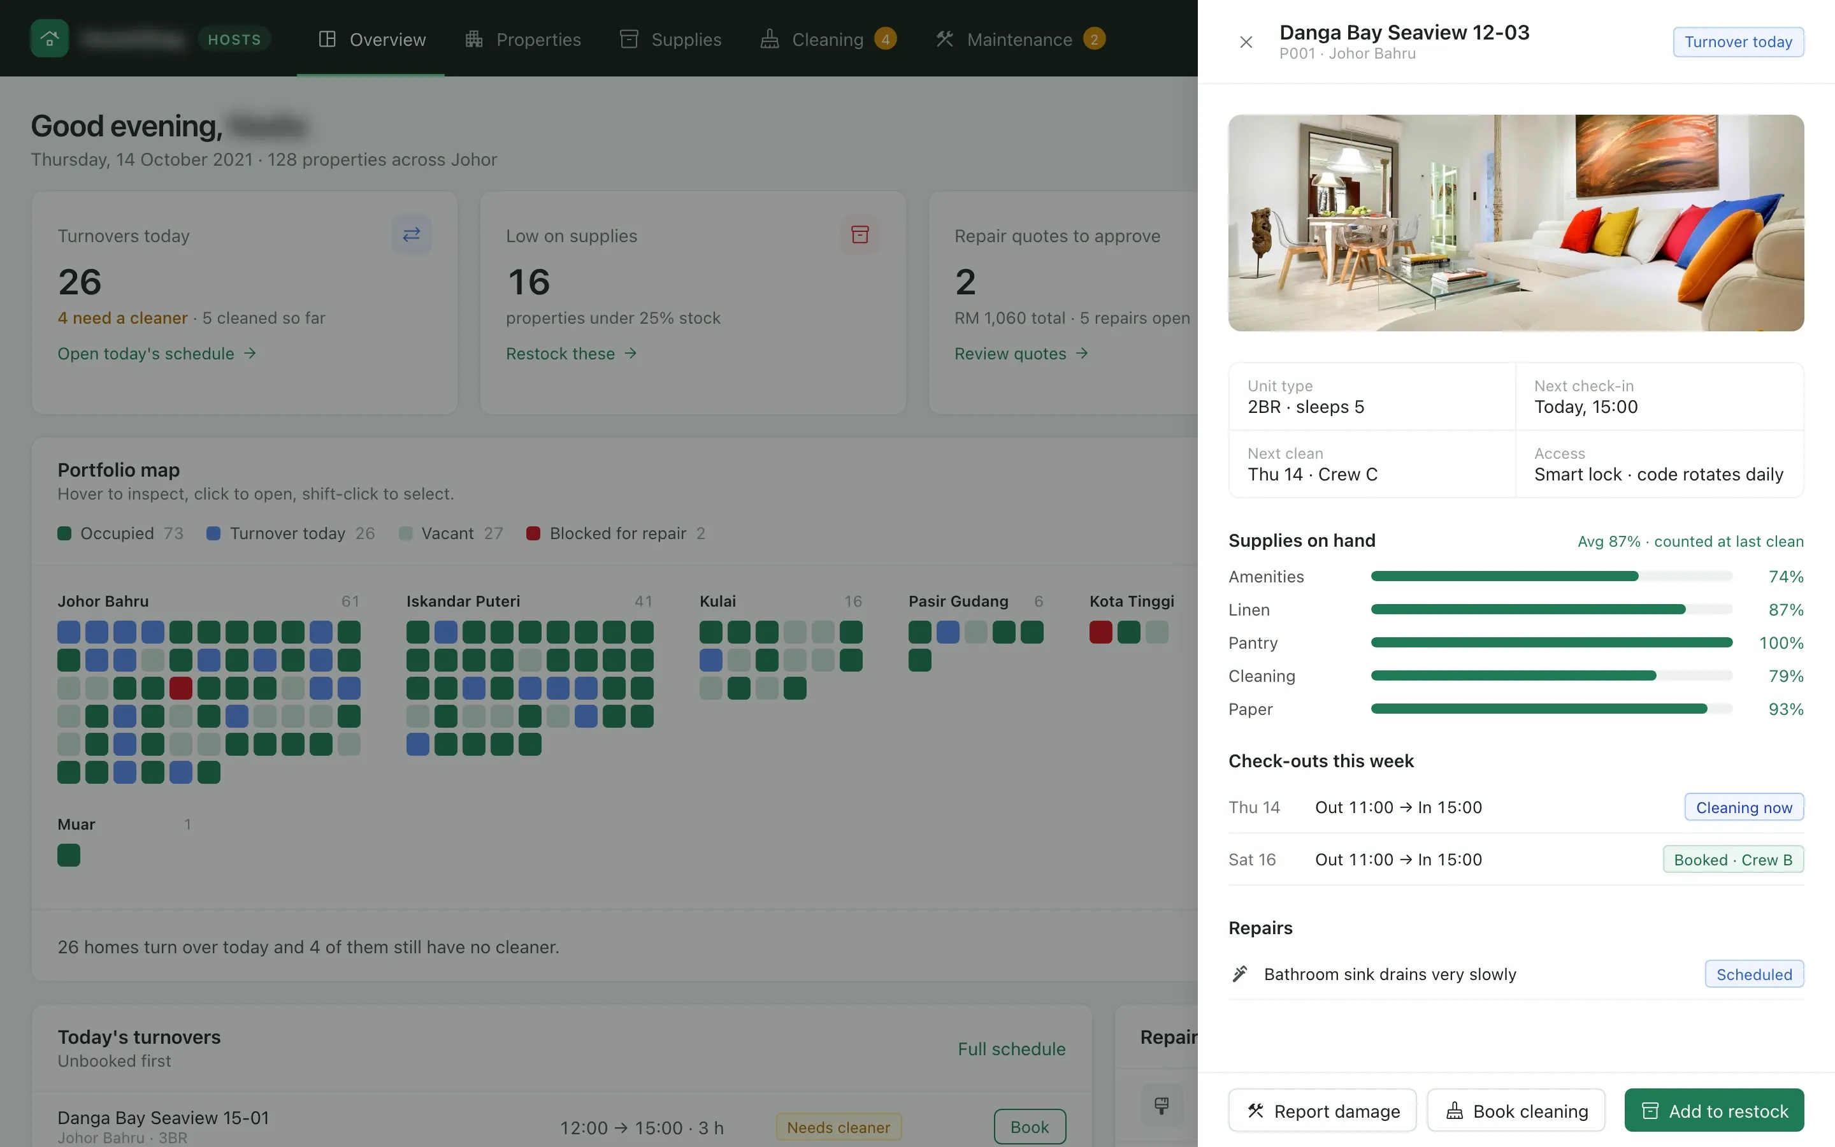Viewport: 1835px width, 1147px height.
Task: Click the paint roller icon in Repairs card
Action: pos(1161,1104)
